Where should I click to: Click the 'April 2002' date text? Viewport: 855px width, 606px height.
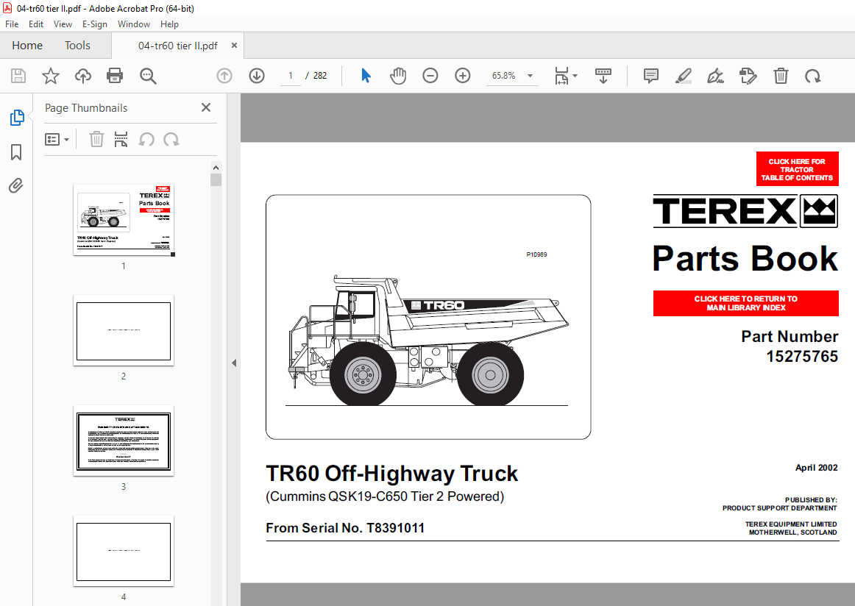click(816, 468)
